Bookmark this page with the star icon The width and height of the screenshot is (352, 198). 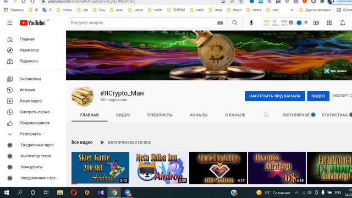coord(241,2)
